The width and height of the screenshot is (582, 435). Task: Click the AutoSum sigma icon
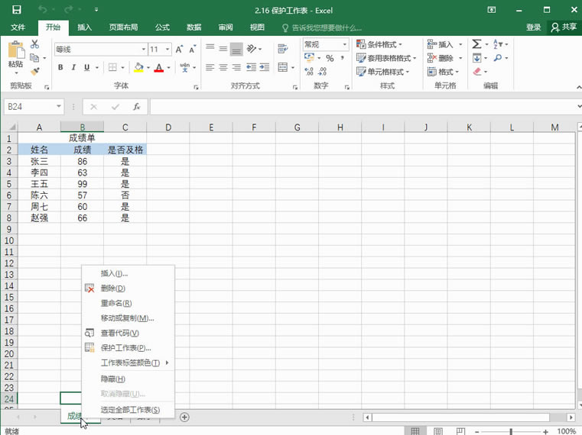pyautogui.click(x=476, y=44)
